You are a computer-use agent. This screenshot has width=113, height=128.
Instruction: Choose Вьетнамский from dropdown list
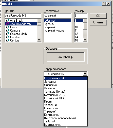click(x=66, y=125)
